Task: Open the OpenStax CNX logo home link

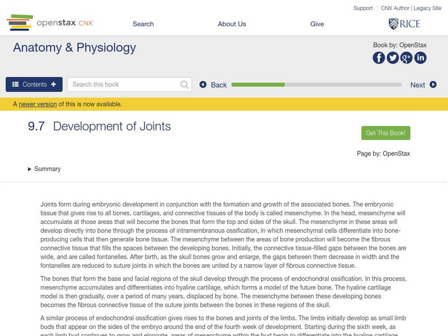Action: 50,22
